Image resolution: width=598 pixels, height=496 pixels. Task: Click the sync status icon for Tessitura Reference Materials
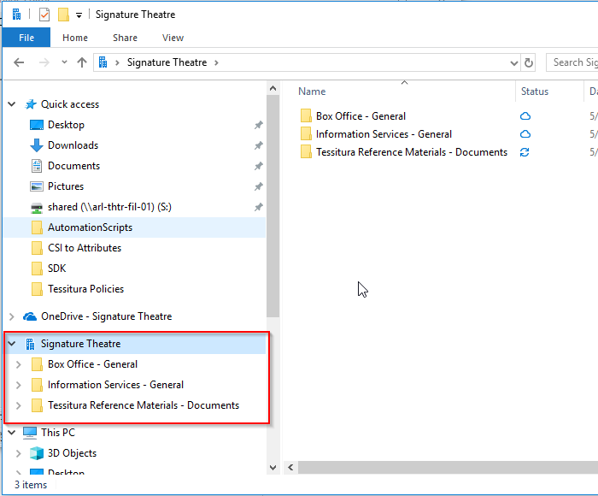click(525, 152)
